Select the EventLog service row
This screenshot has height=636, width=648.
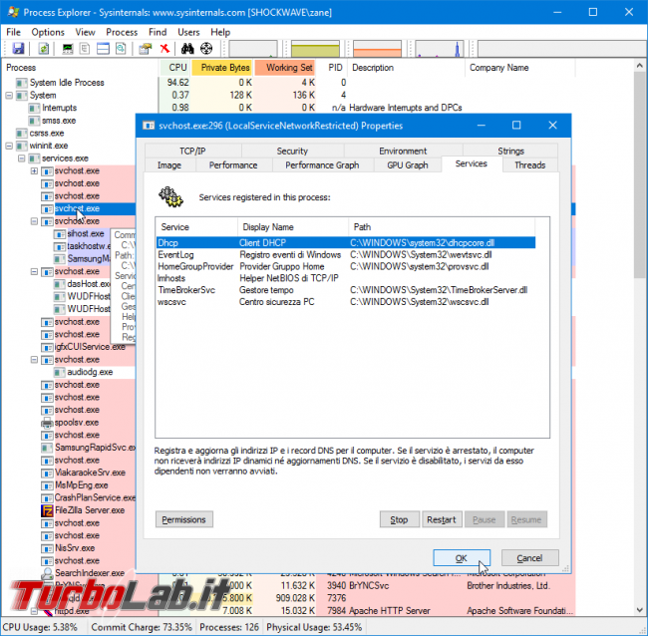point(346,254)
